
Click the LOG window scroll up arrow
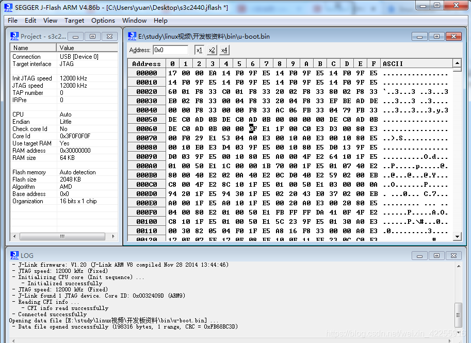click(459, 266)
